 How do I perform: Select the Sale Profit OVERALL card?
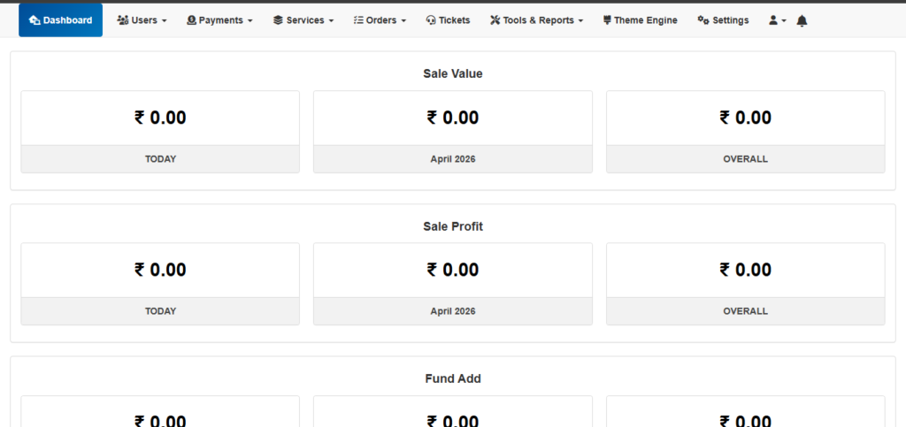pos(745,283)
